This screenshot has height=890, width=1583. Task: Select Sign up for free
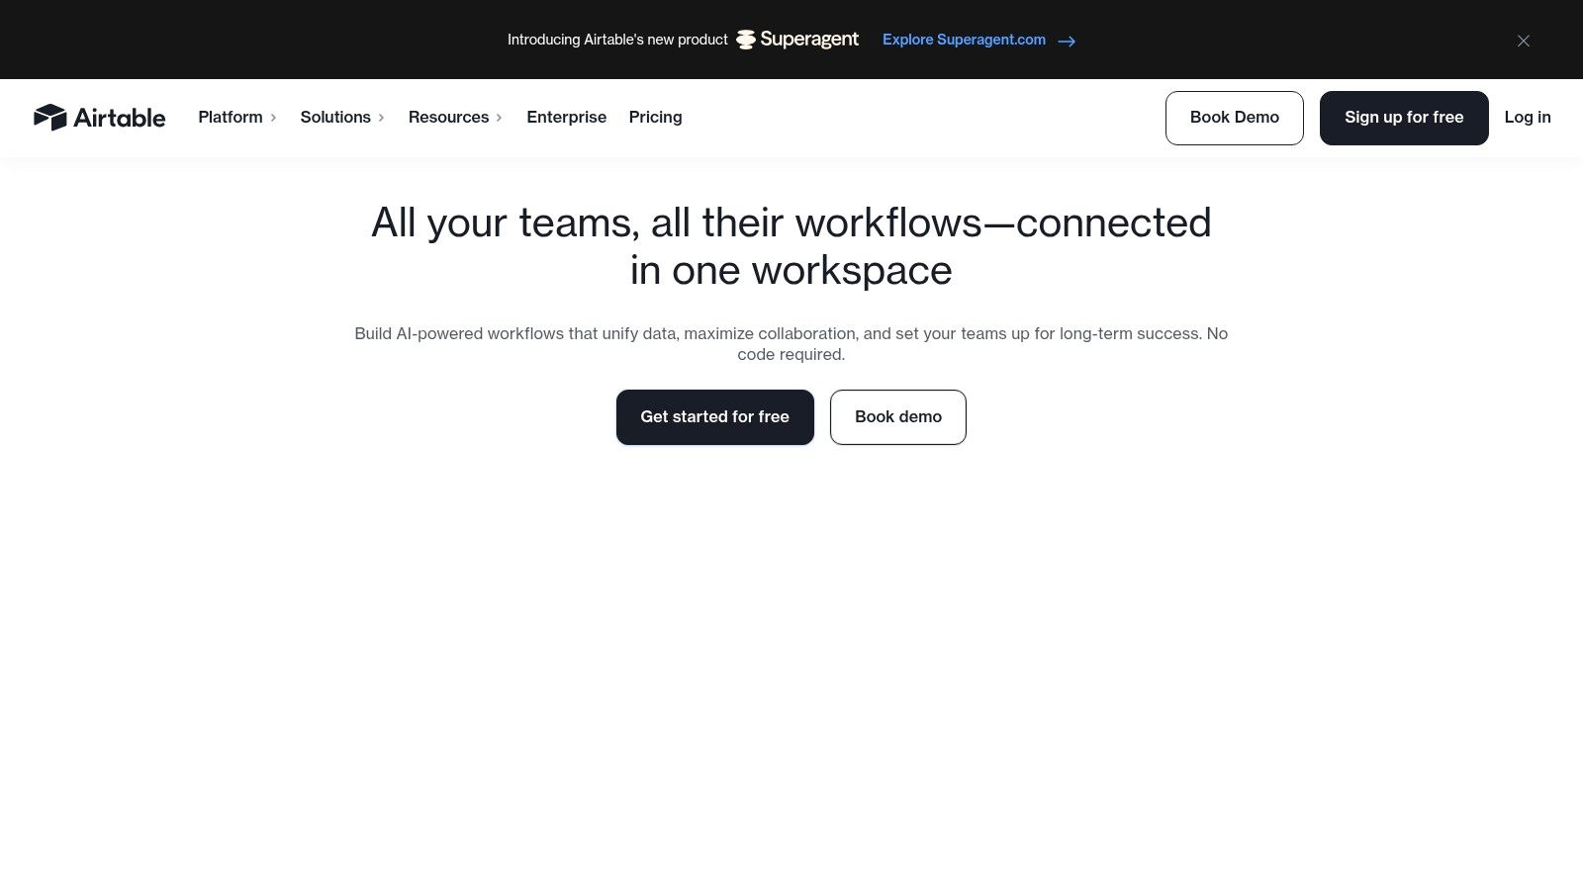click(x=1404, y=118)
